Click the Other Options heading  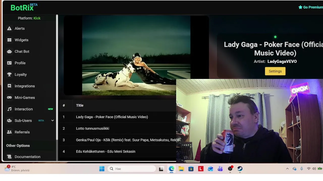coord(18,146)
